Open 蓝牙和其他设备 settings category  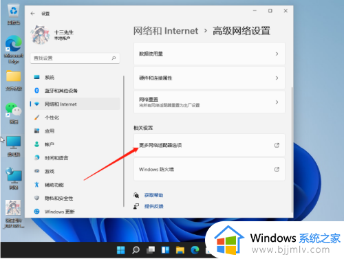click(75, 91)
